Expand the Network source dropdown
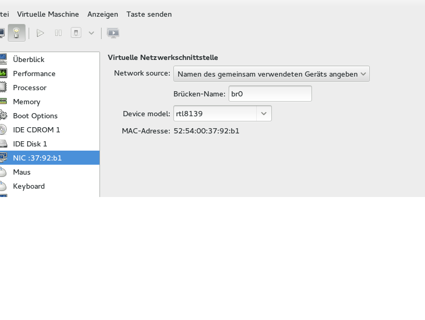The height and width of the screenshot is (320, 425). coord(271,74)
